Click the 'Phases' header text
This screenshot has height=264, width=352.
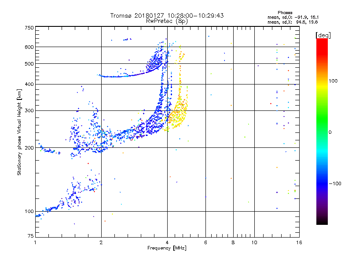285,13
